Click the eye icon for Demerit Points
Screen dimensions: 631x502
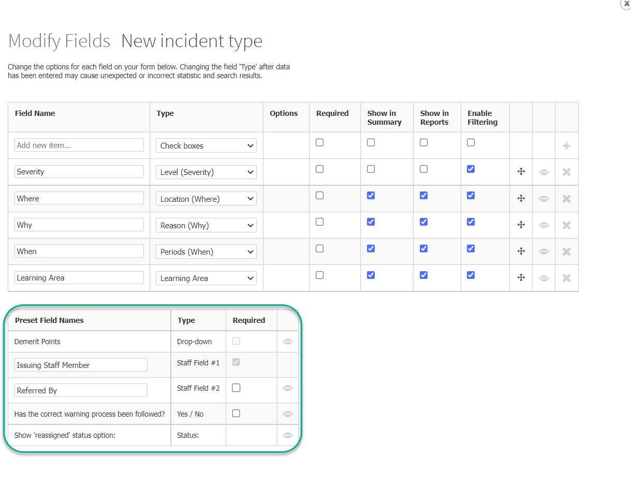pyautogui.click(x=288, y=341)
